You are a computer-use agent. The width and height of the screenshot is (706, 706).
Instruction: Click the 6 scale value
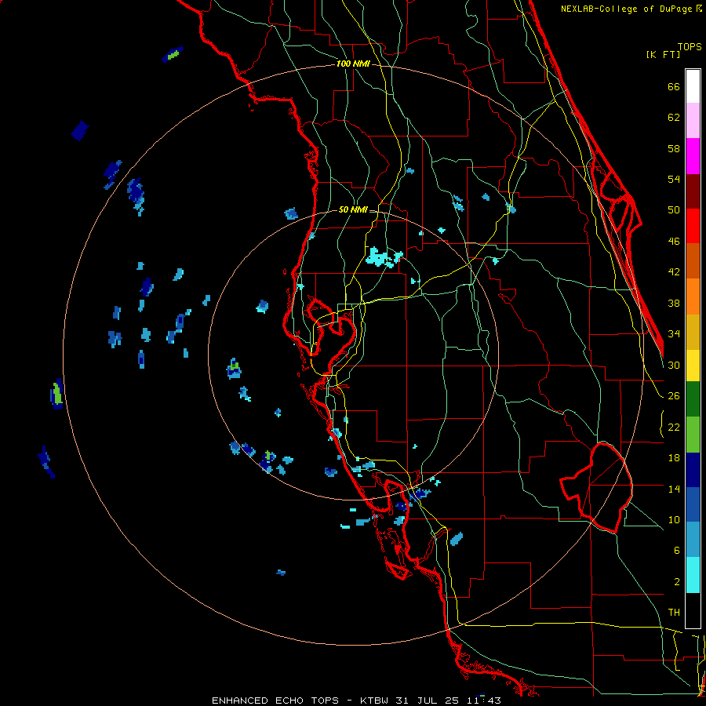677,550
